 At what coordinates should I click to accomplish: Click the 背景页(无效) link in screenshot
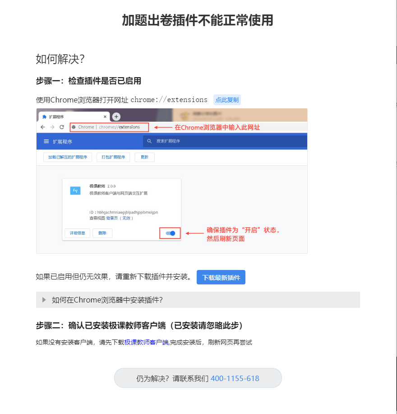(120, 218)
